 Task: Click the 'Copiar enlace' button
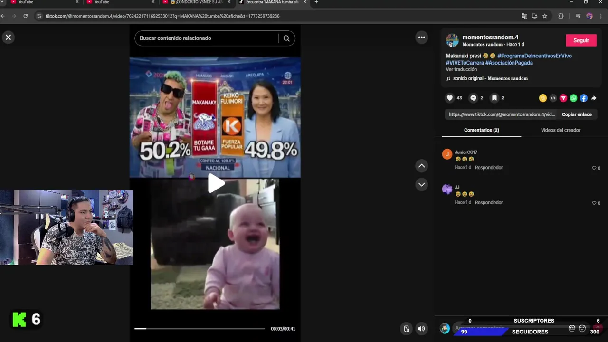coord(577,114)
